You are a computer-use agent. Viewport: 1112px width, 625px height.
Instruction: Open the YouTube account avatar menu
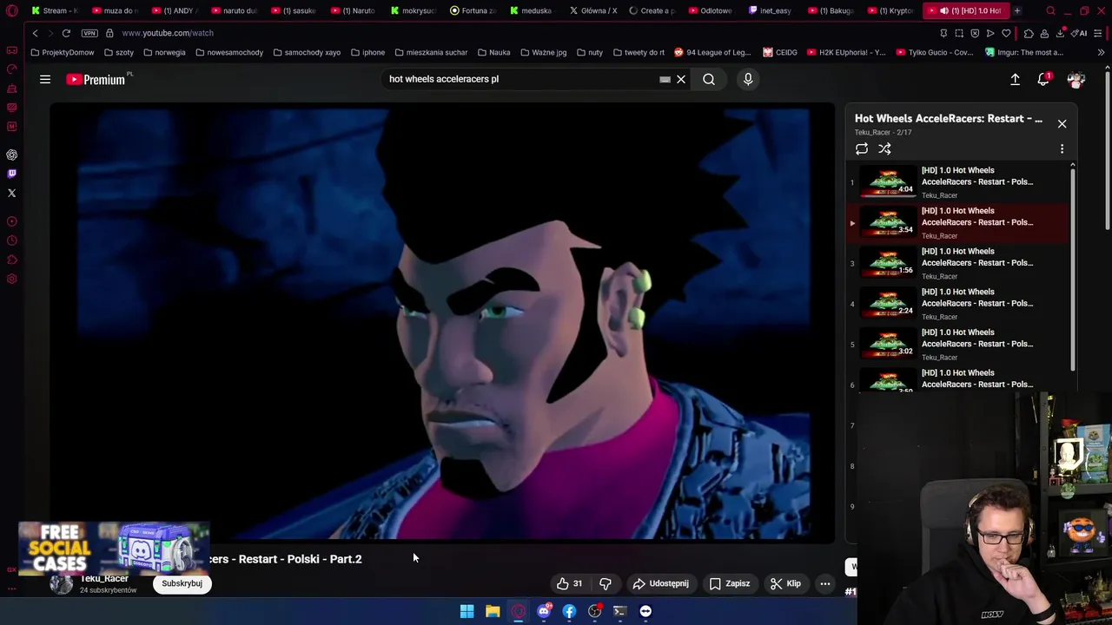tap(1076, 79)
